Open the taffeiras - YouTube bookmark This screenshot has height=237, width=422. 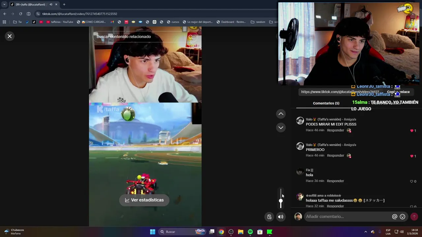click(60, 22)
